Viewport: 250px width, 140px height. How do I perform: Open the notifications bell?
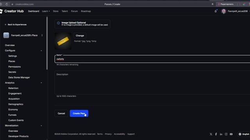coord(216,11)
